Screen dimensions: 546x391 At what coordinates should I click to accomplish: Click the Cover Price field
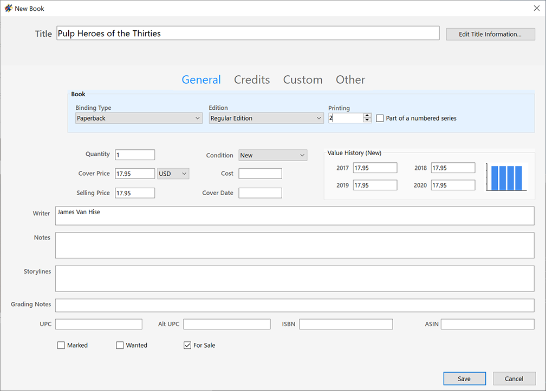(x=135, y=174)
